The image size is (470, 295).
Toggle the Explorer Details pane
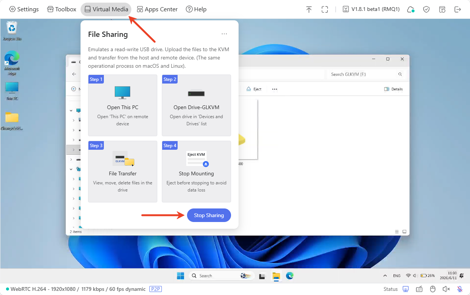(x=393, y=89)
